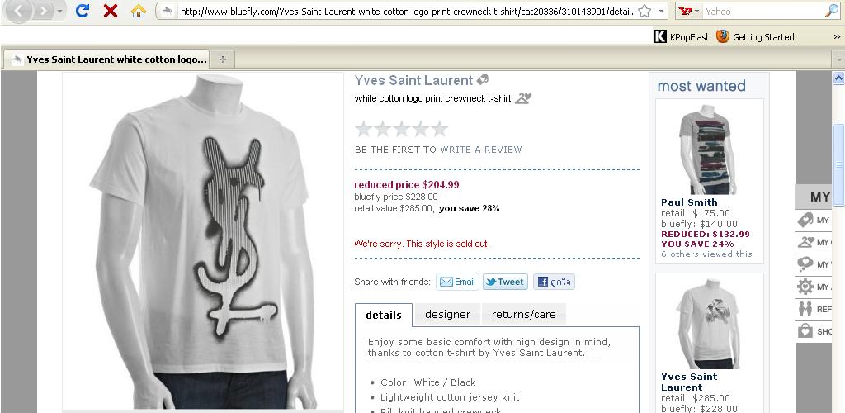Click the blue reload page icon
The height and width of the screenshot is (413, 845).
coord(82,10)
